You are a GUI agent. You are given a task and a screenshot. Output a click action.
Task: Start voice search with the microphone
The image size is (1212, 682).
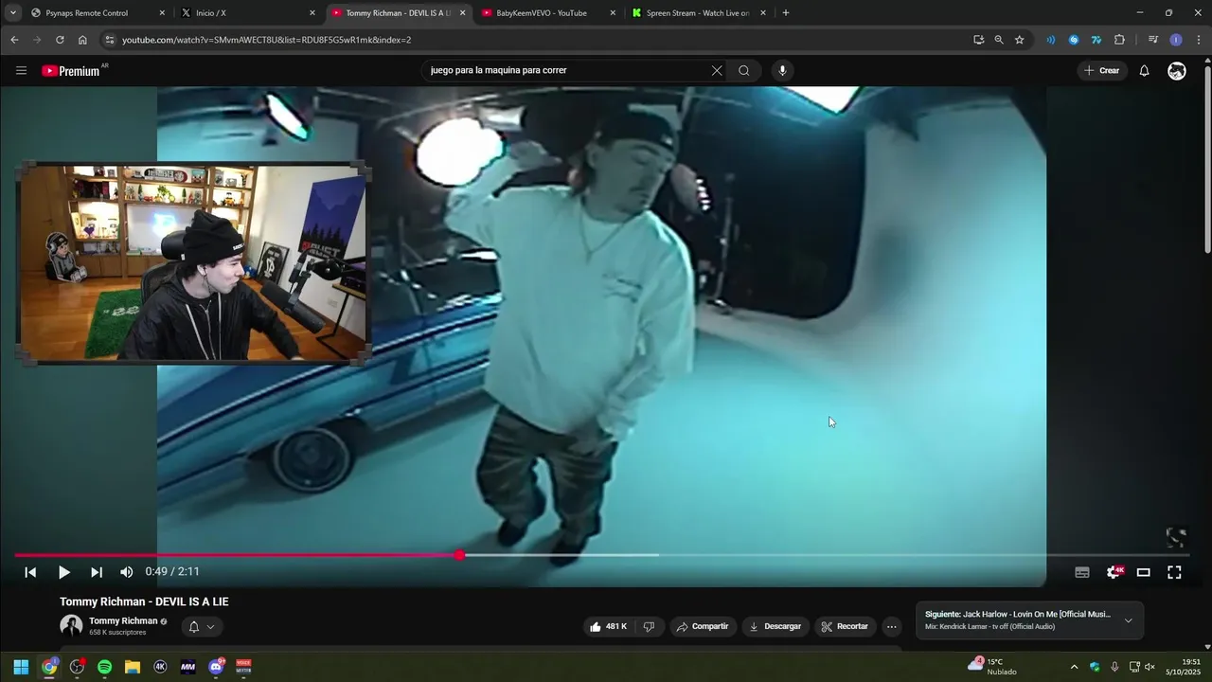(x=782, y=70)
